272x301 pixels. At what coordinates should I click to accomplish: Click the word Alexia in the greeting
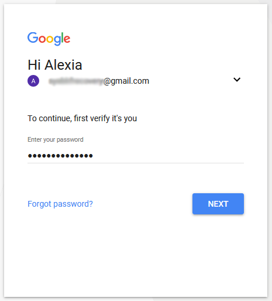coord(63,65)
